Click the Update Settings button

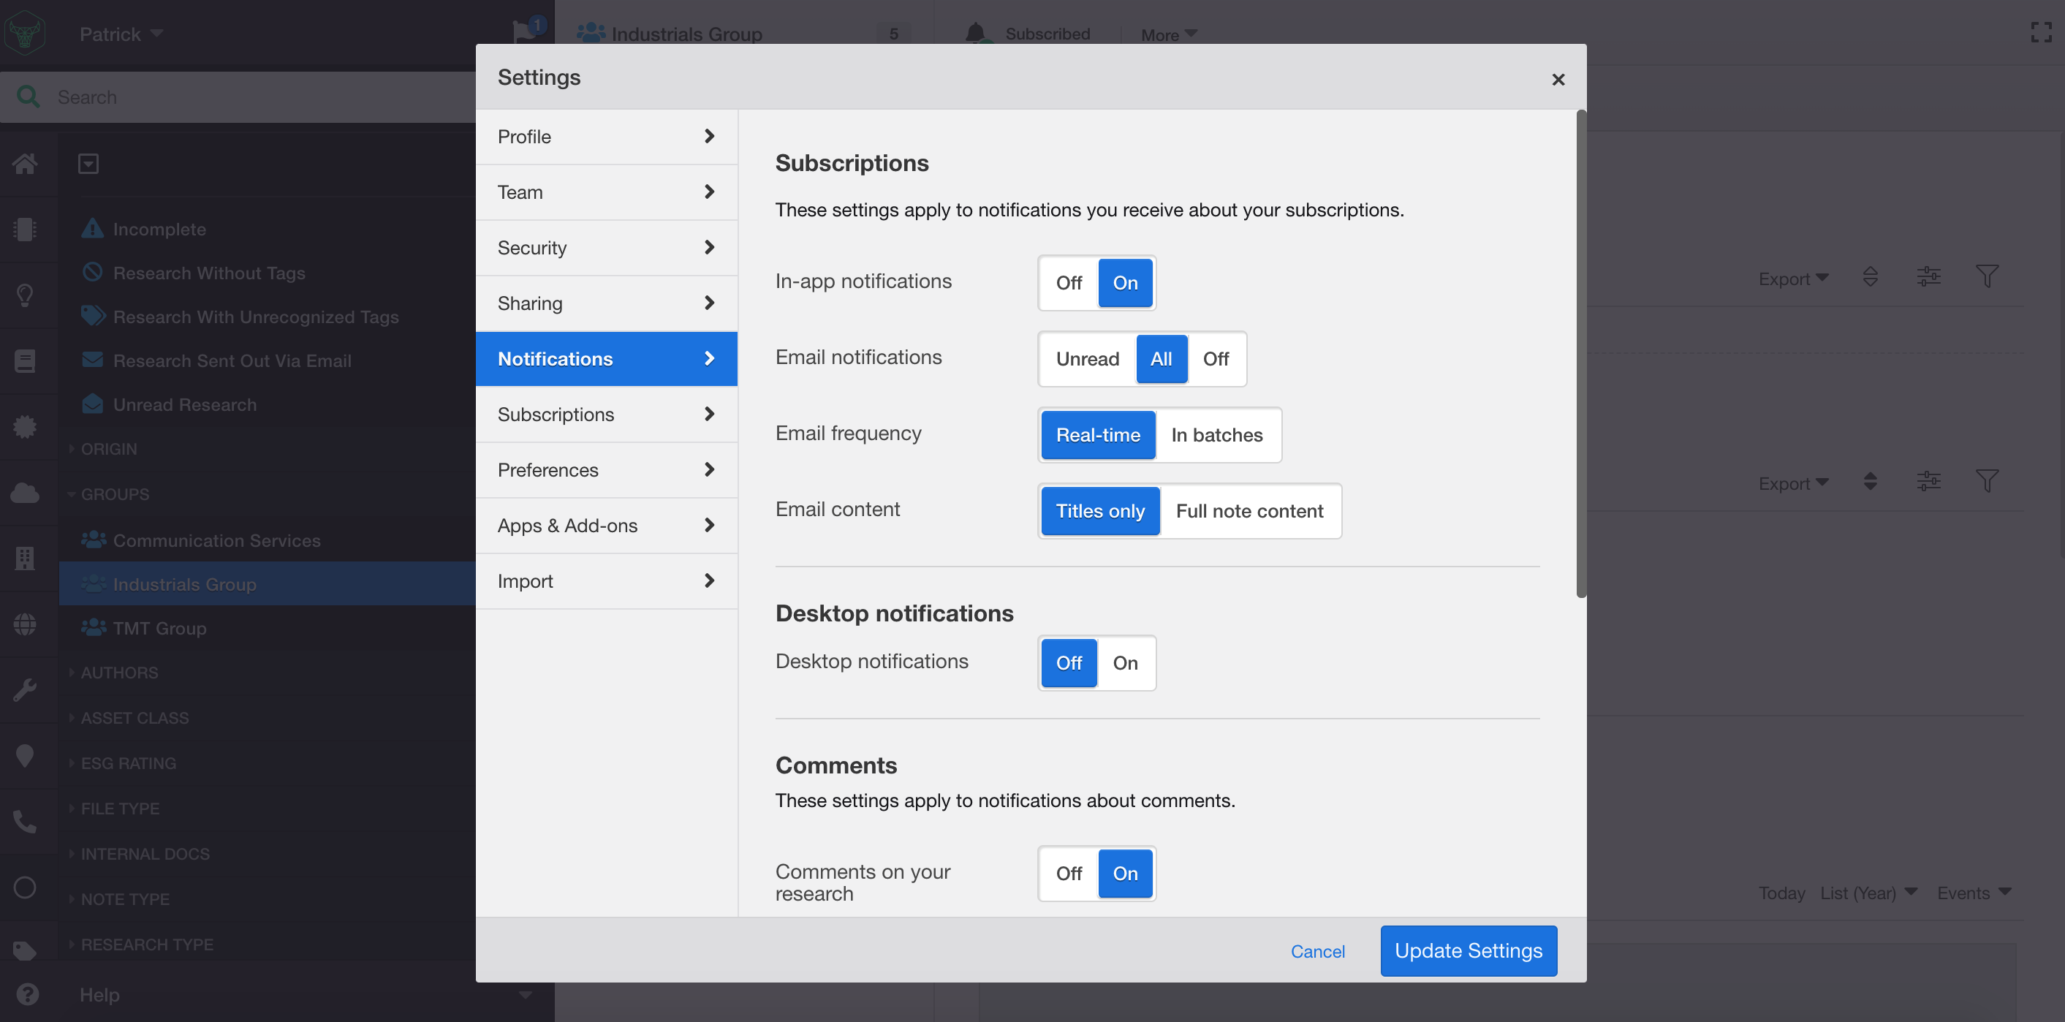pyautogui.click(x=1468, y=950)
